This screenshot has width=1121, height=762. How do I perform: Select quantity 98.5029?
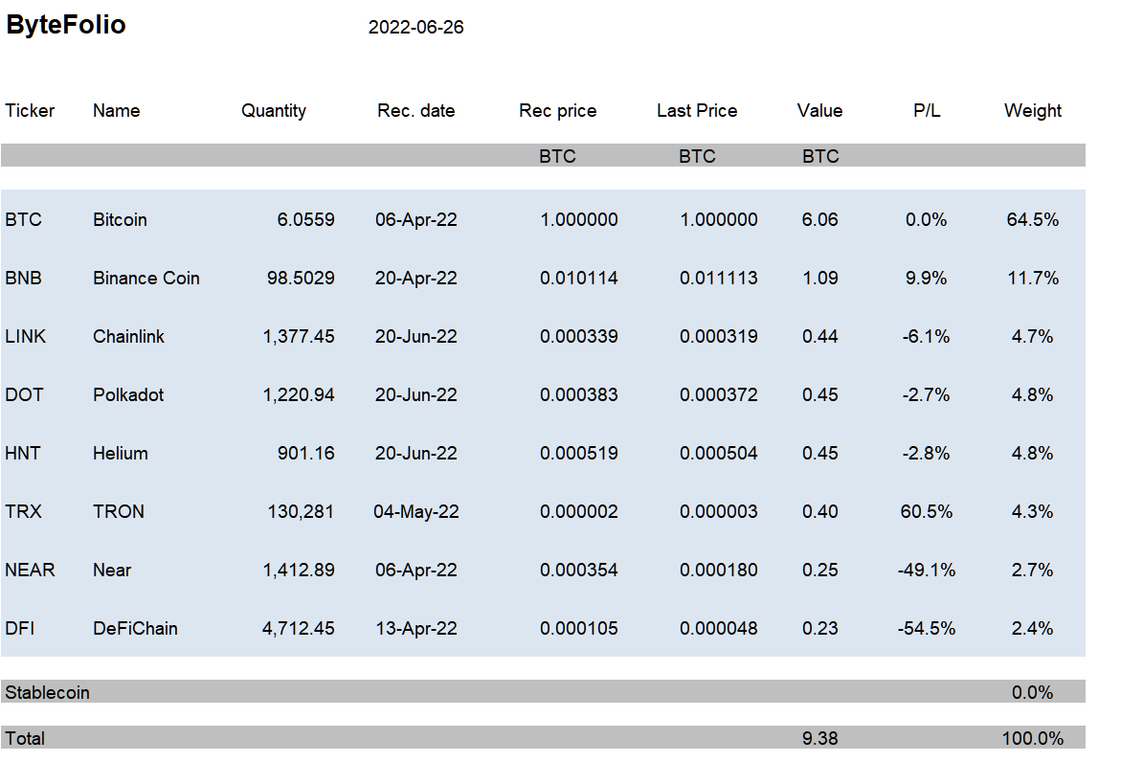coord(301,278)
